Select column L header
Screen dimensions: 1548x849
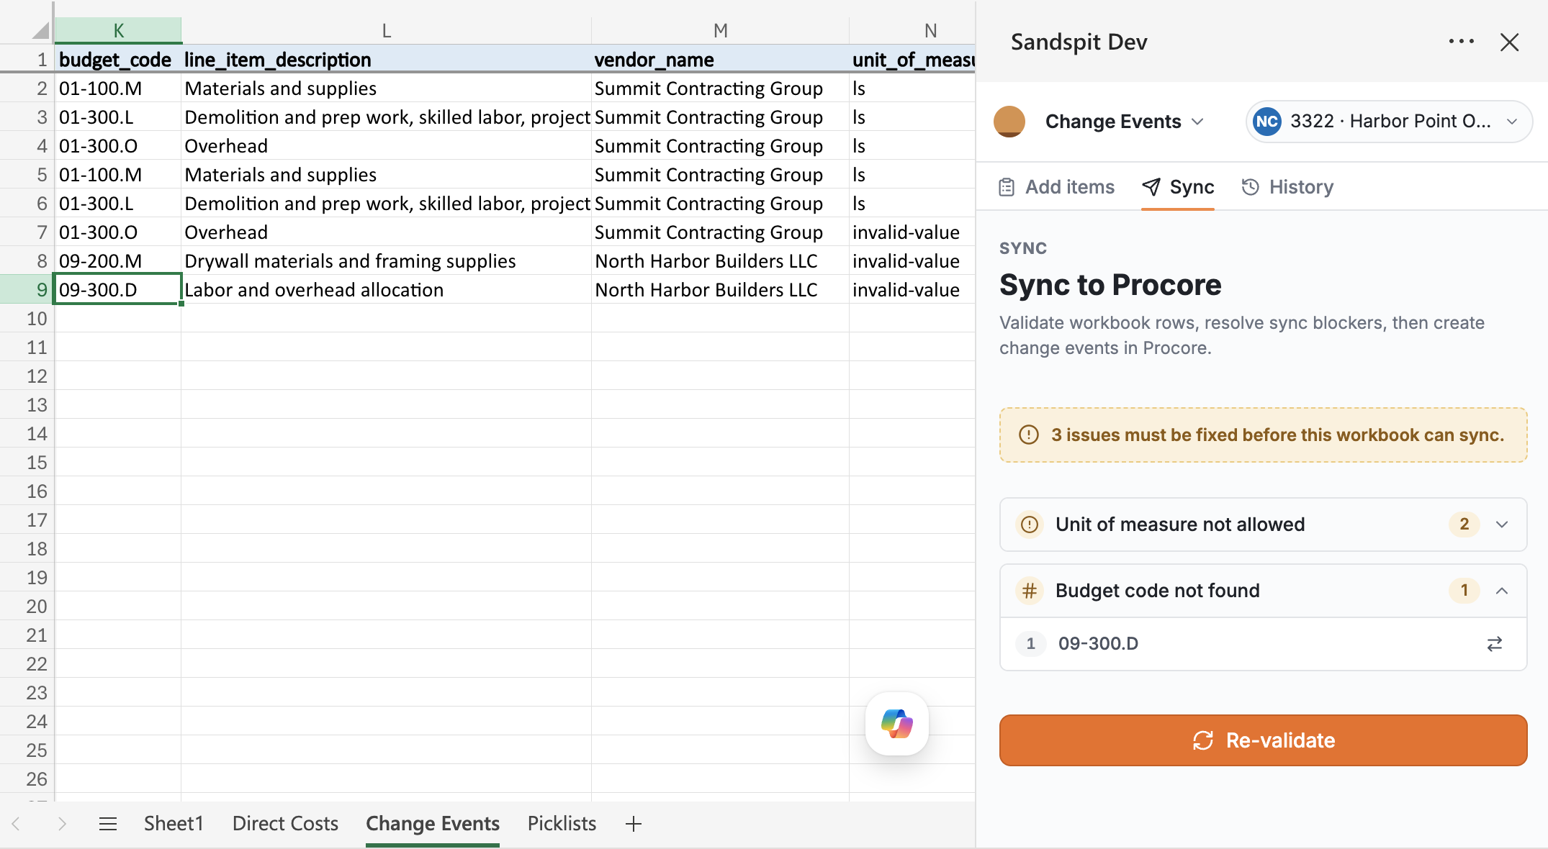(386, 30)
